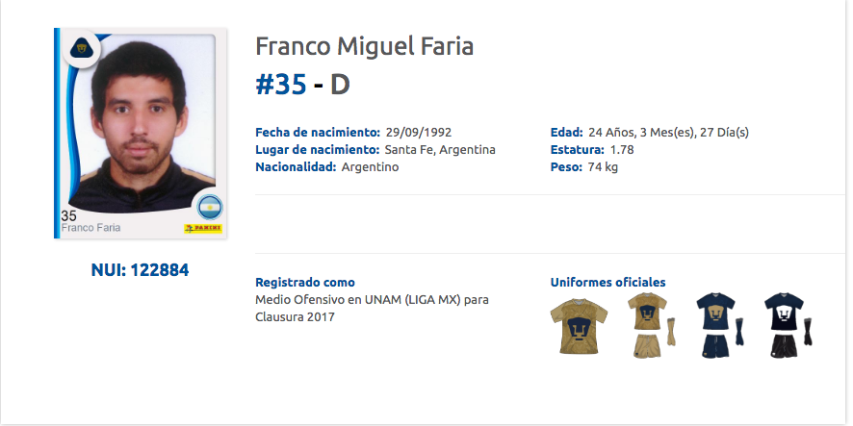
Task: Click the NUI: 122884 identifier
Action: [x=140, y=270]
